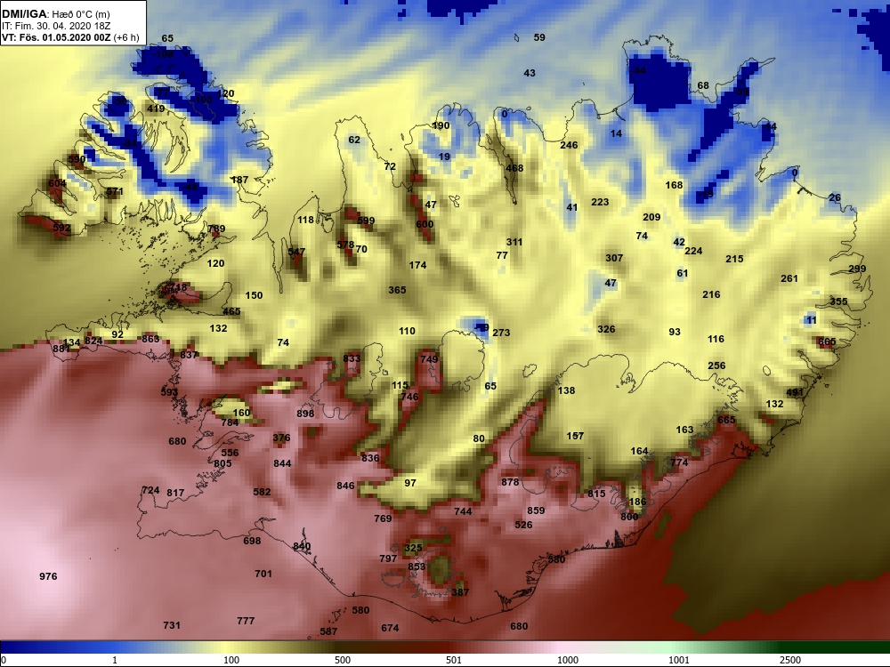Screen dimensions: 890x667
Task: Select the legend label '1001'
Action: pos(679,660)
